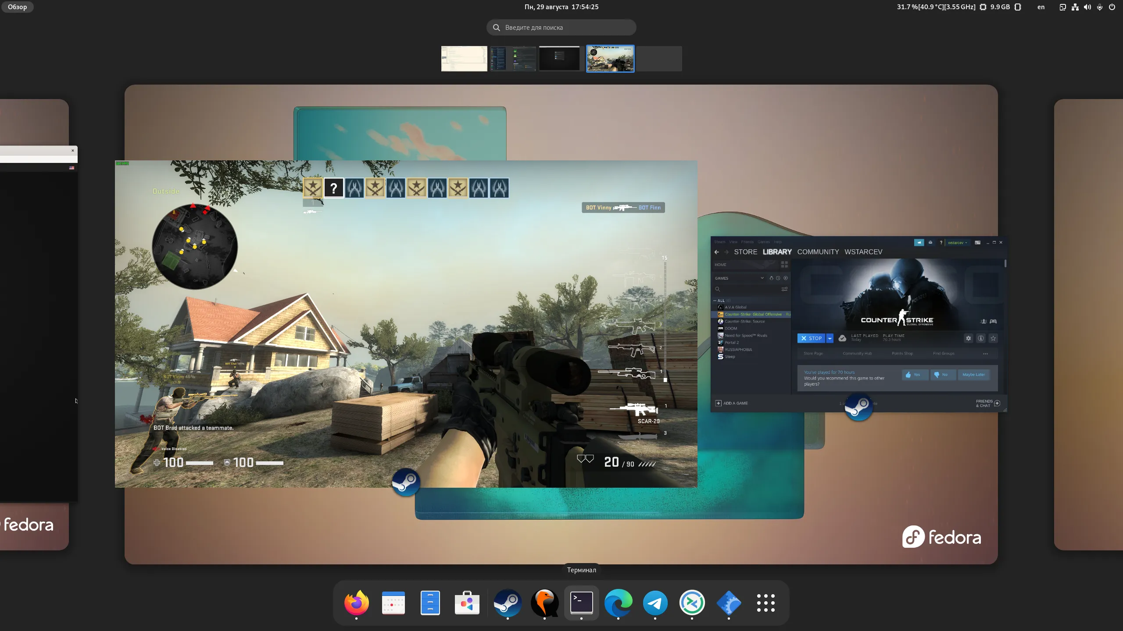Image resolution: width=1123 pixels, height=631 pixels.
Task: Click ADD A GAME in Steam
Action: pyautogui.click(x=731, y=403)
